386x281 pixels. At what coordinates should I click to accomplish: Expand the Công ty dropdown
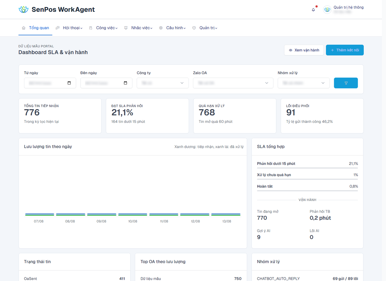(x=163, y=83)
